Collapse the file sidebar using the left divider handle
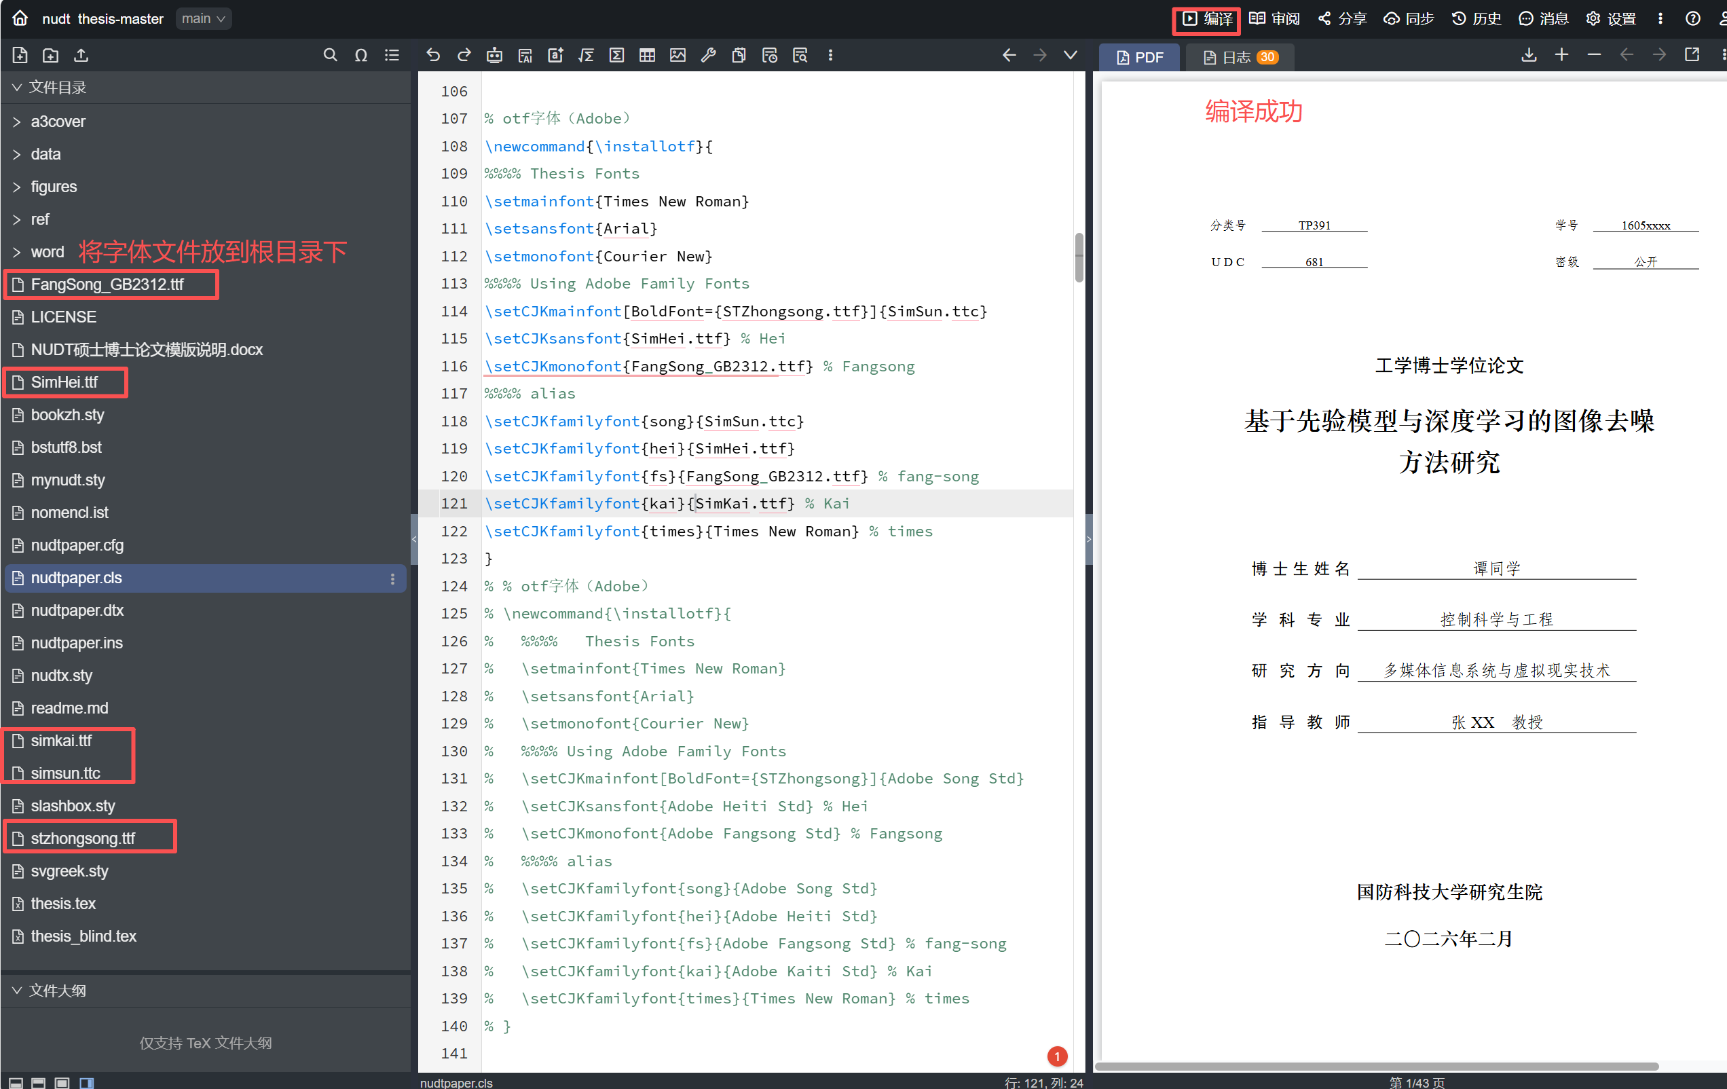 414,539
